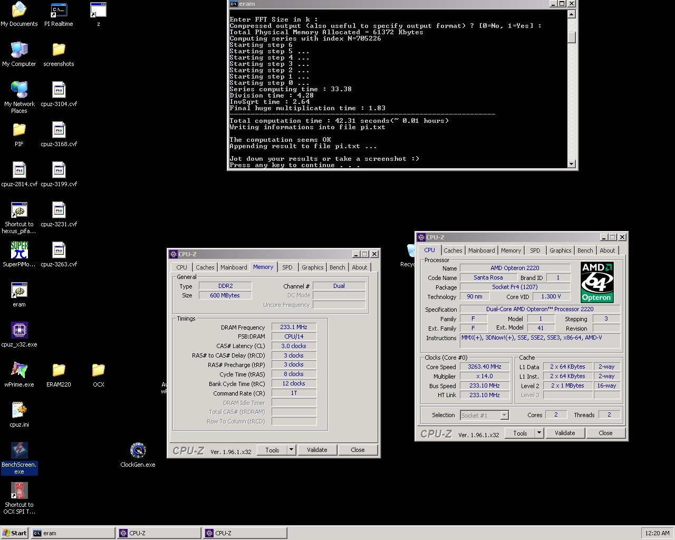Viewport: 675px width, 540px height.
Task: Open Mainboard tab in memory CPU-Z window
Action: pyautogui.click(x=234, y=267)
